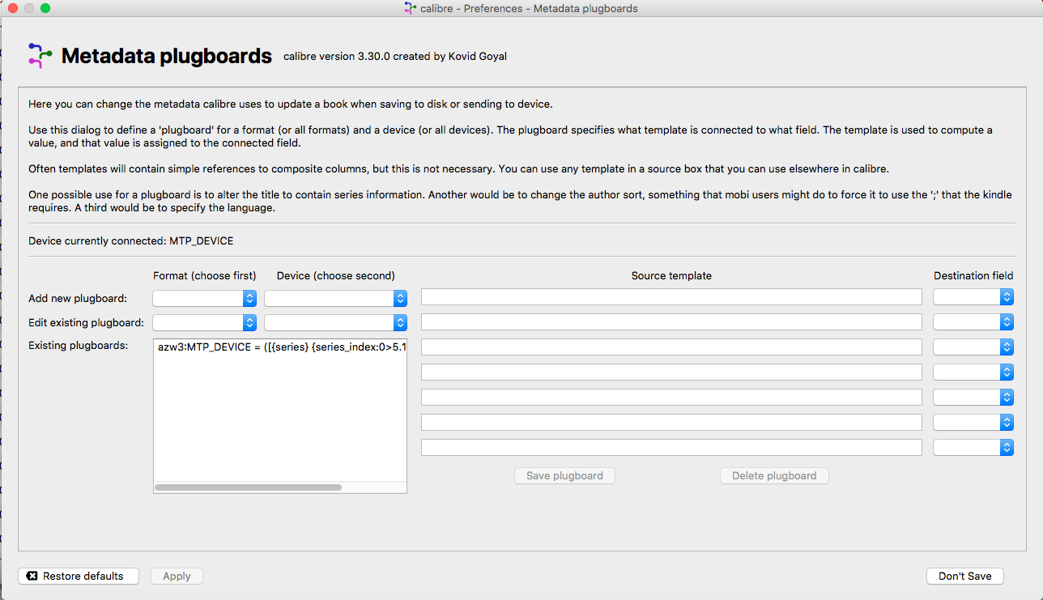Screen dimensions: 1043x600
Task: Select the azw3:MTP_DEVICE entry in Existing plugboards
Action: point(280,347)
